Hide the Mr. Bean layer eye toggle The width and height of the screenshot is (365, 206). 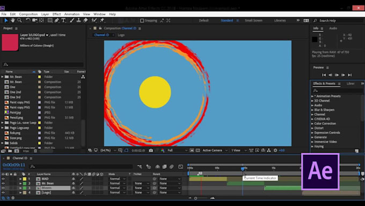(x=3, y=183)
